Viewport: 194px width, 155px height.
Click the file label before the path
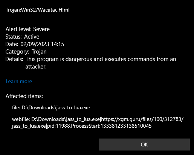pos(16,107)
